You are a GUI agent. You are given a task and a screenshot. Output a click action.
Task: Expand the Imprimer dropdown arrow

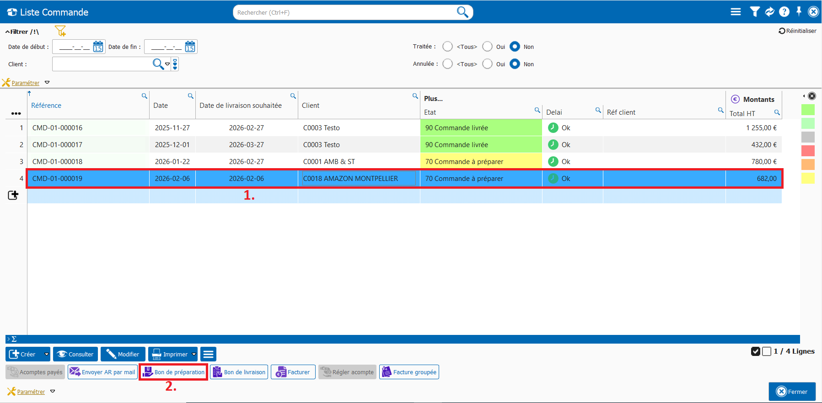point(194,354)
